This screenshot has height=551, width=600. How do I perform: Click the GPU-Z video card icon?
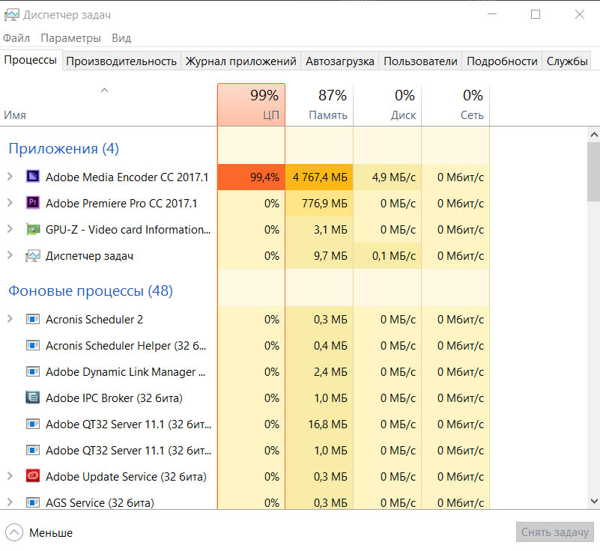click(x=33, y=229)
